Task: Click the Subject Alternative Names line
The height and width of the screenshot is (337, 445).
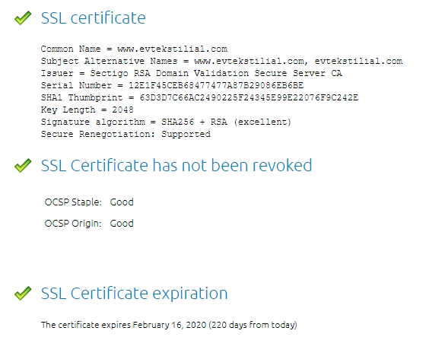Action: click(221, 61)
